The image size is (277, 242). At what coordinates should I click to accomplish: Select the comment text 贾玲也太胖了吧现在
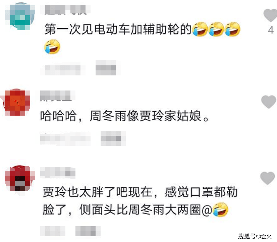pyautogui.click(x=97, y=192)
